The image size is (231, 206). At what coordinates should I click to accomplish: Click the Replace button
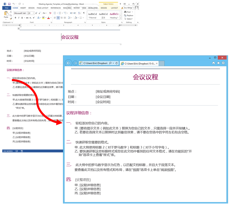click(x=128, y=15)
